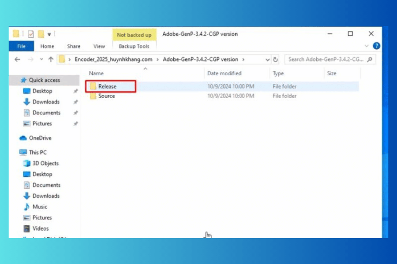
Task: Click the Help question mark icon
Action: [376, 46]
